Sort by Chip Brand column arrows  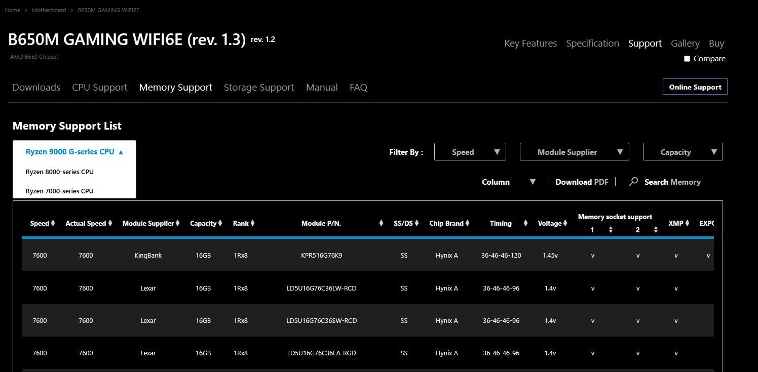pyautogui.click(x=467, y=223)
